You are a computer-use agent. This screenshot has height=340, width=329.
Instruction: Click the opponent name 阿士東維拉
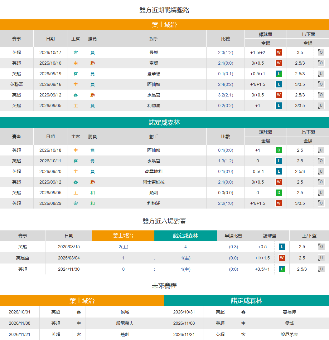pos(154,182)
